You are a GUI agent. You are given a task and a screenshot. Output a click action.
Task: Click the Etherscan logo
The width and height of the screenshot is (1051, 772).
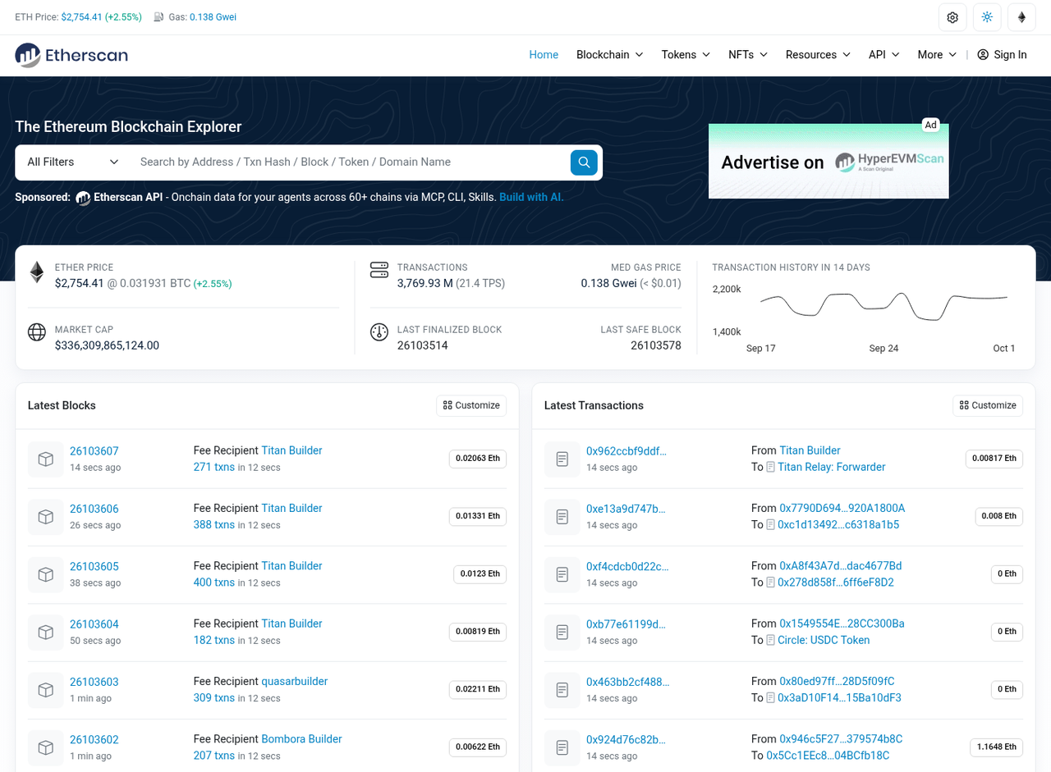(71, 55)
